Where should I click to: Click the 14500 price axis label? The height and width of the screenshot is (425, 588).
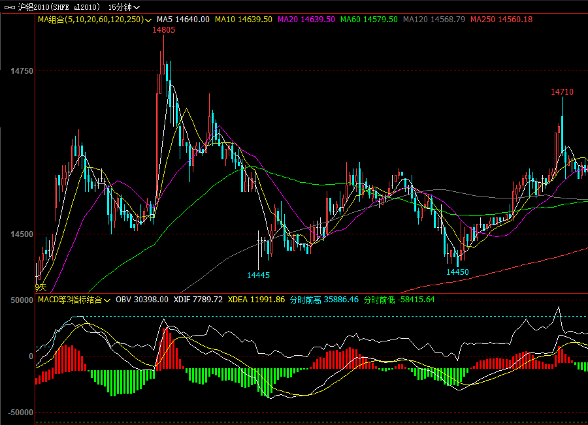[22, 234]
